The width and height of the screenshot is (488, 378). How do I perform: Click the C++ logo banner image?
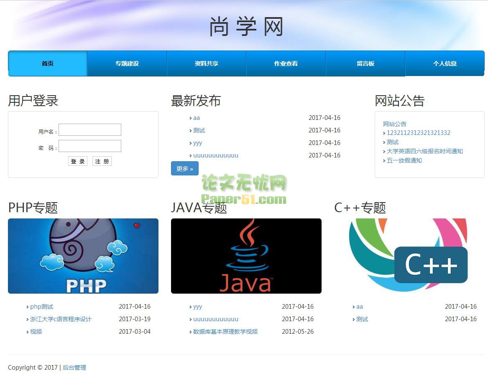(409, 256)
